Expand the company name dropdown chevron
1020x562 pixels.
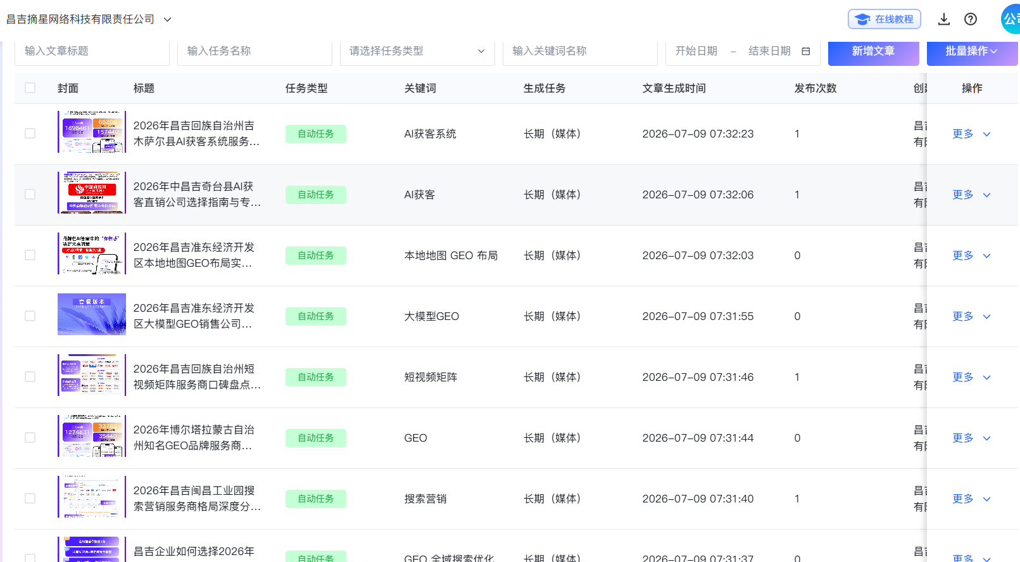[x=168, y=20]
